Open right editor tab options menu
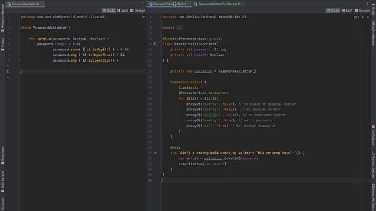Image resolution: width=376 pixels, height=211 pixels. tap(367, 4)
